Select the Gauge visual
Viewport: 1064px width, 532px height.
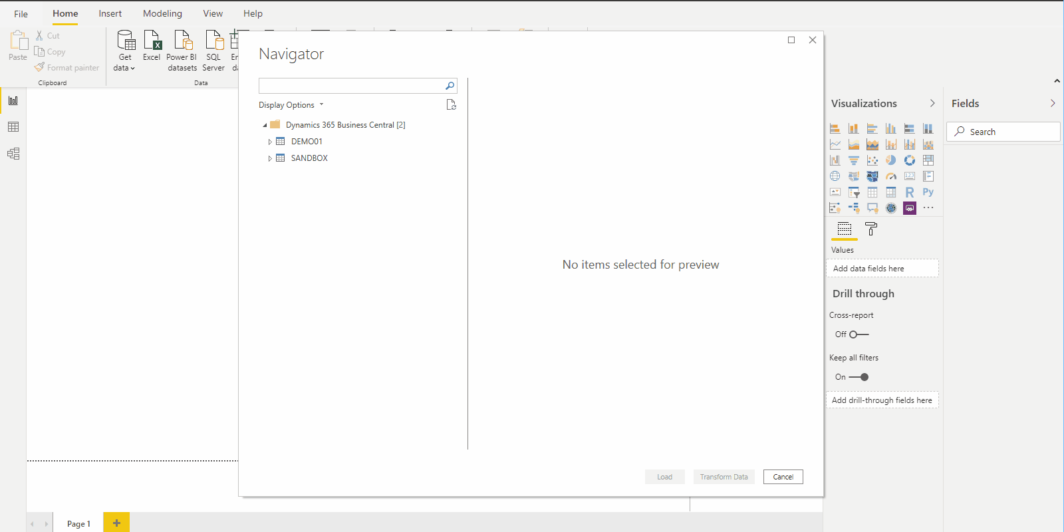click(x=891, y=176)
